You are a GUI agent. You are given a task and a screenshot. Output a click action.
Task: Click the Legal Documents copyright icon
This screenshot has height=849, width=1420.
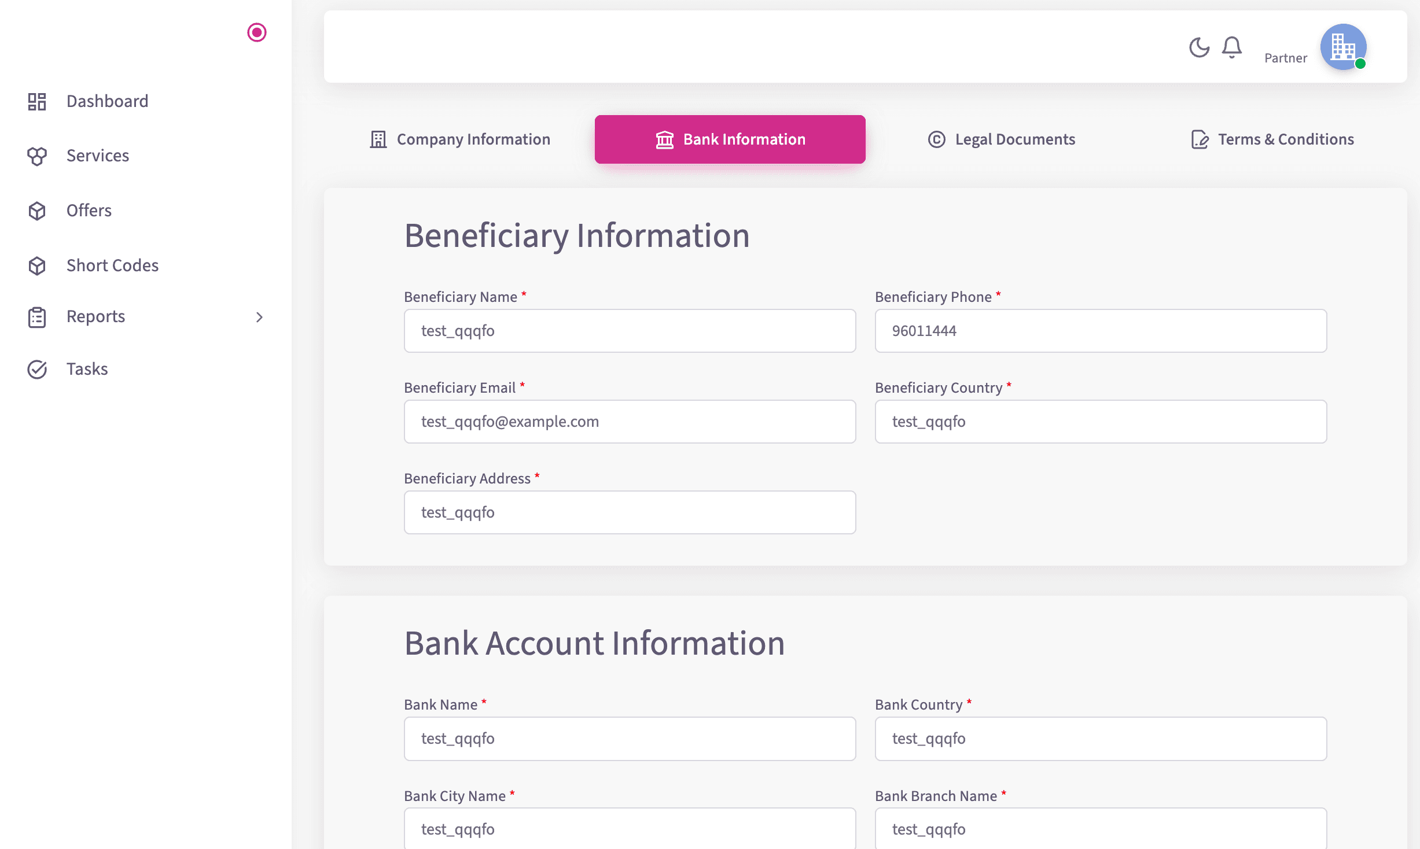[936, 139]
